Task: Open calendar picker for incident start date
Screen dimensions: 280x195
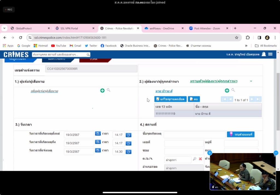Action: click(98, 134)
